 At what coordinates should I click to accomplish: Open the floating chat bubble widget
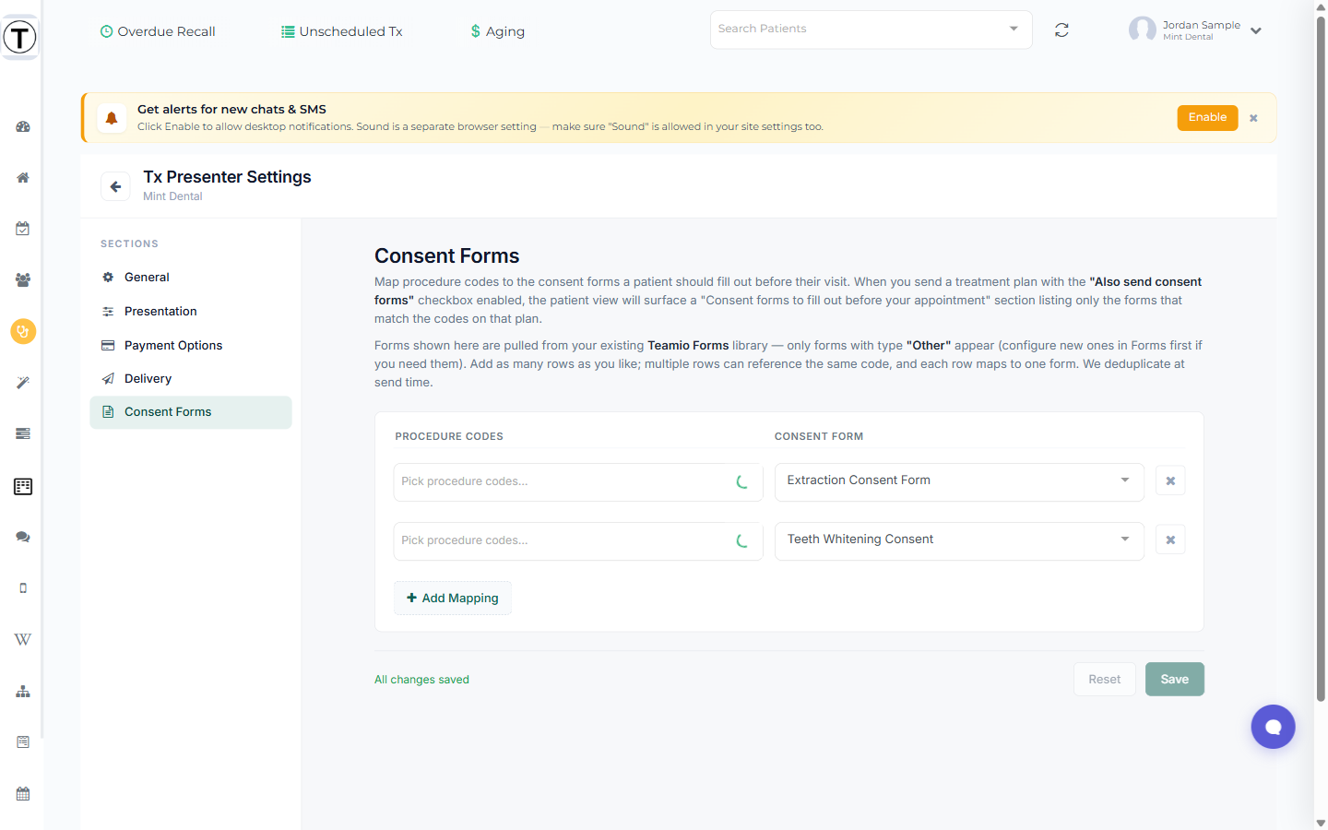[1273, 727]
